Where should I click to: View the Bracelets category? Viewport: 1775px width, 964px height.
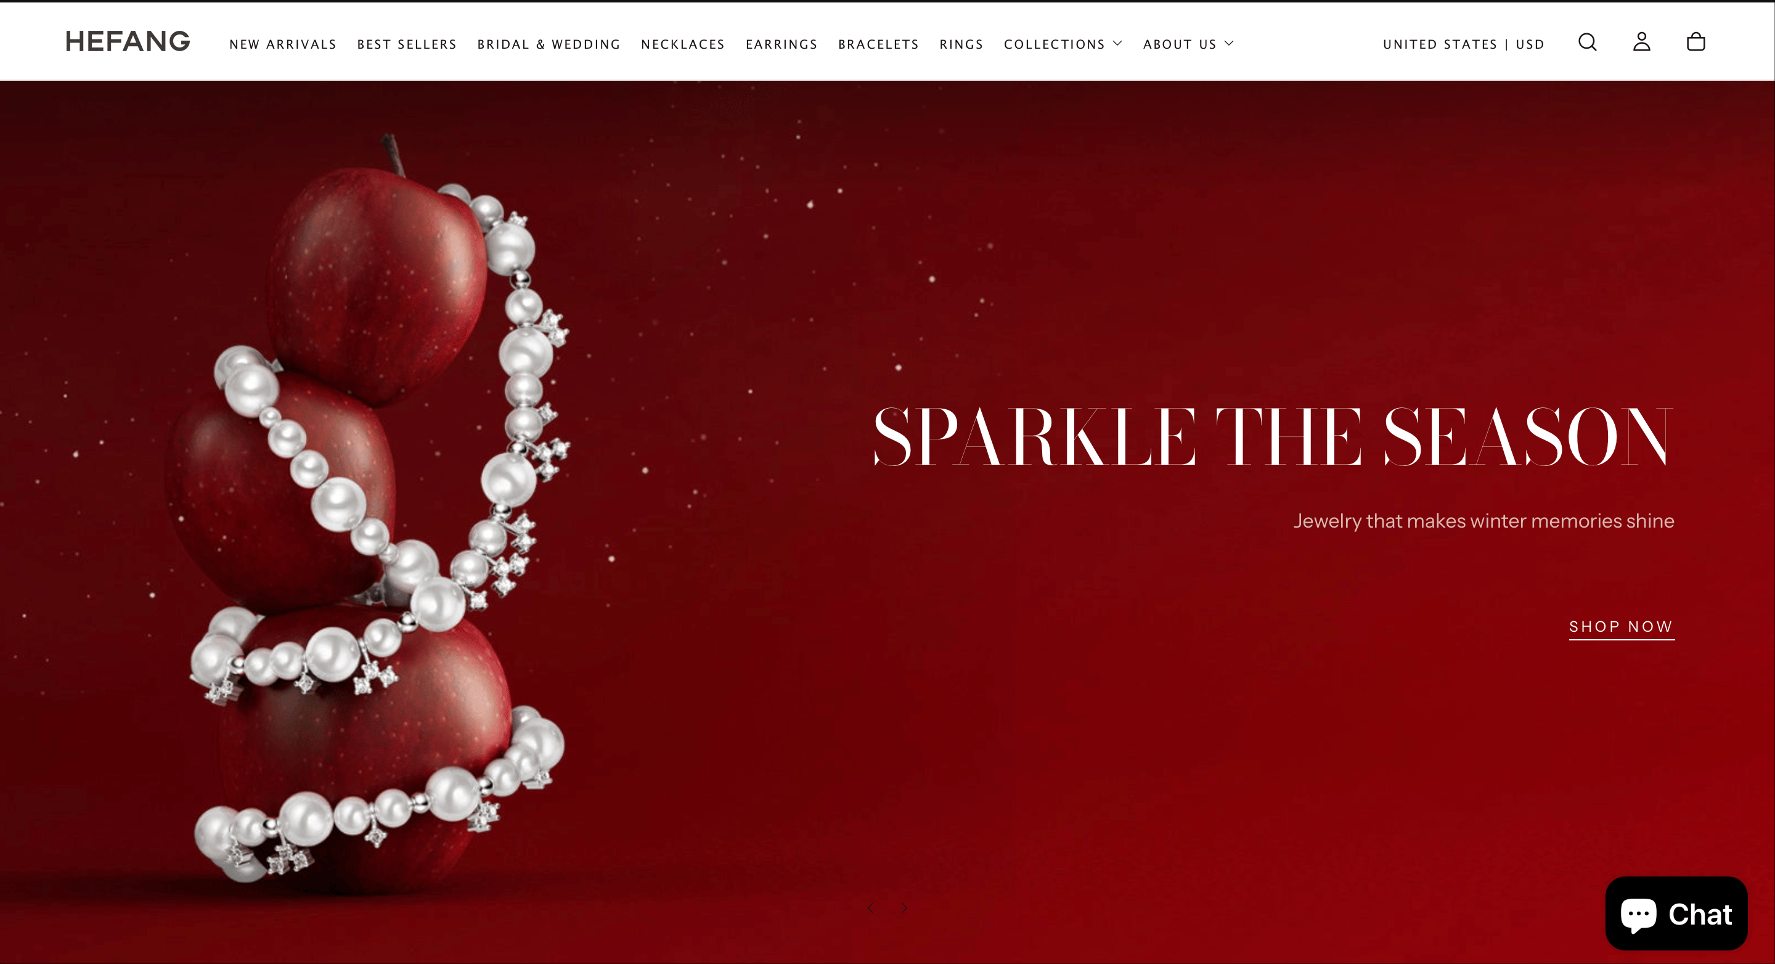pos(878,44)
